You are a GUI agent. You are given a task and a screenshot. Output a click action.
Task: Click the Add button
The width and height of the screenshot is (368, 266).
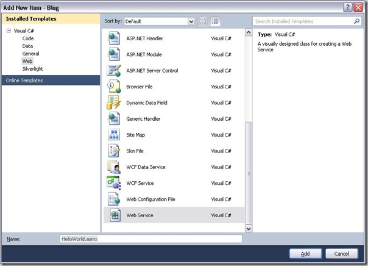[x=305, y=254]
